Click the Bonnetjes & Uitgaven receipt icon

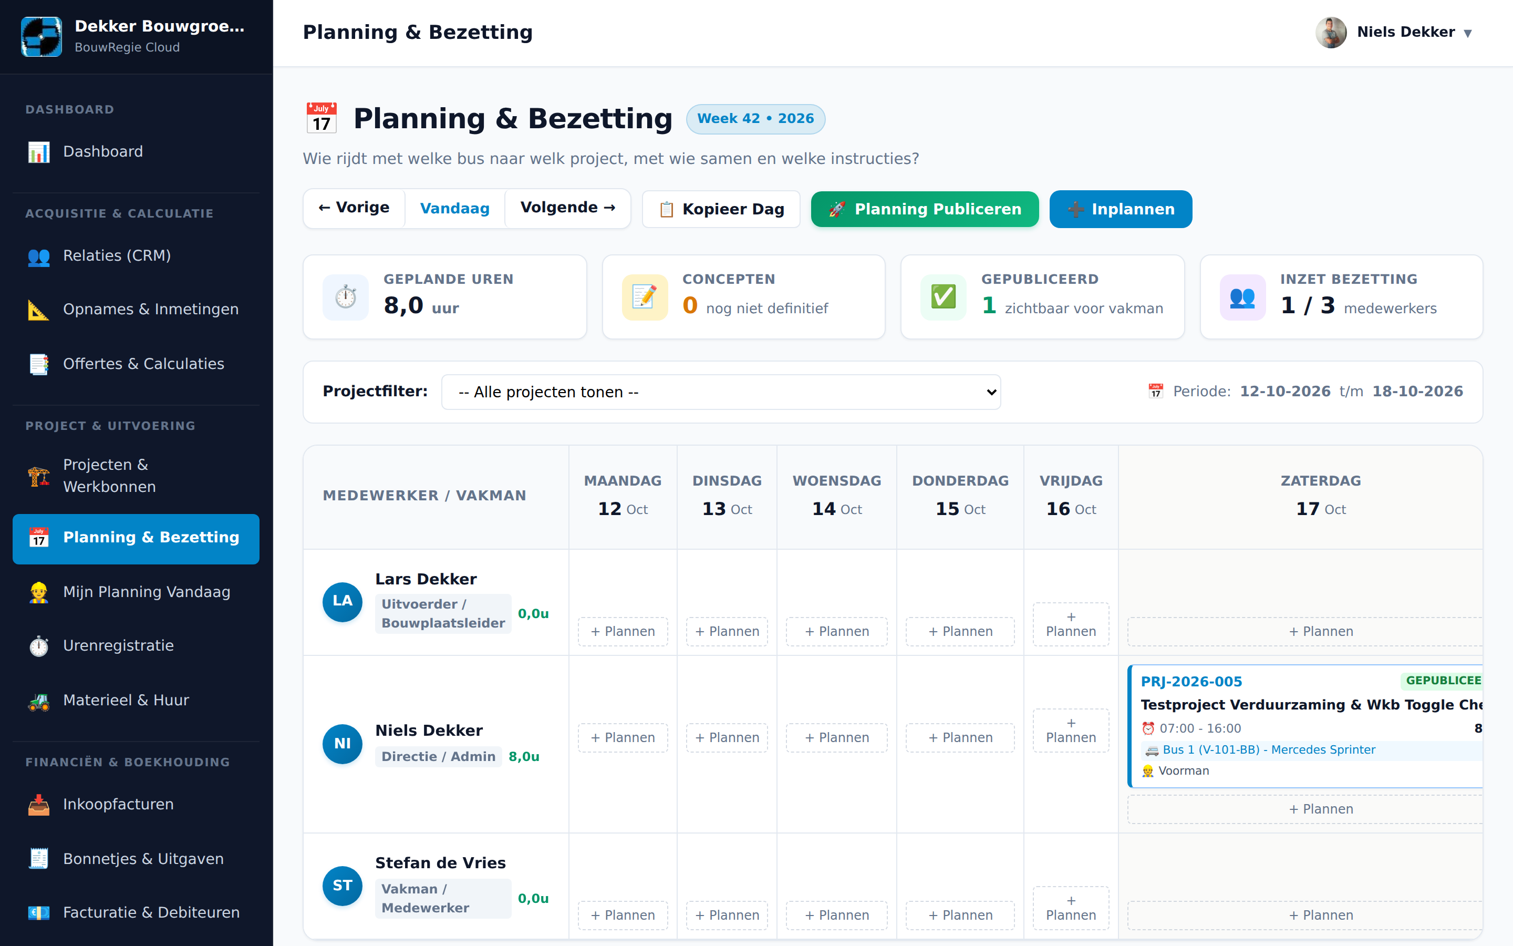tap(39, 859)
